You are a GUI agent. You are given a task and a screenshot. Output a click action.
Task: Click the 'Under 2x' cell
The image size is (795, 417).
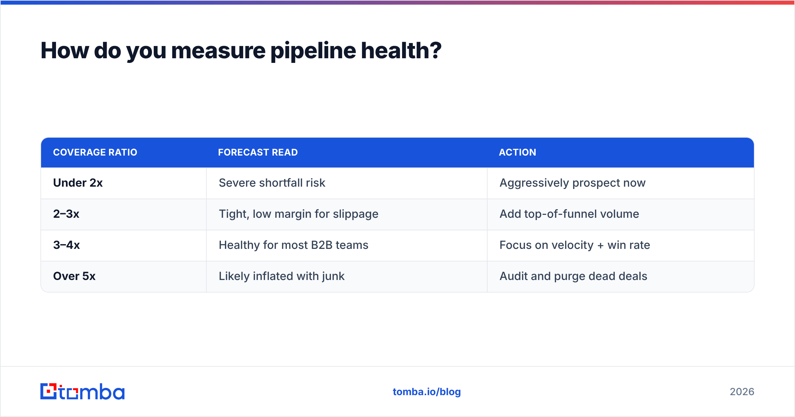[x=124, y=183]
